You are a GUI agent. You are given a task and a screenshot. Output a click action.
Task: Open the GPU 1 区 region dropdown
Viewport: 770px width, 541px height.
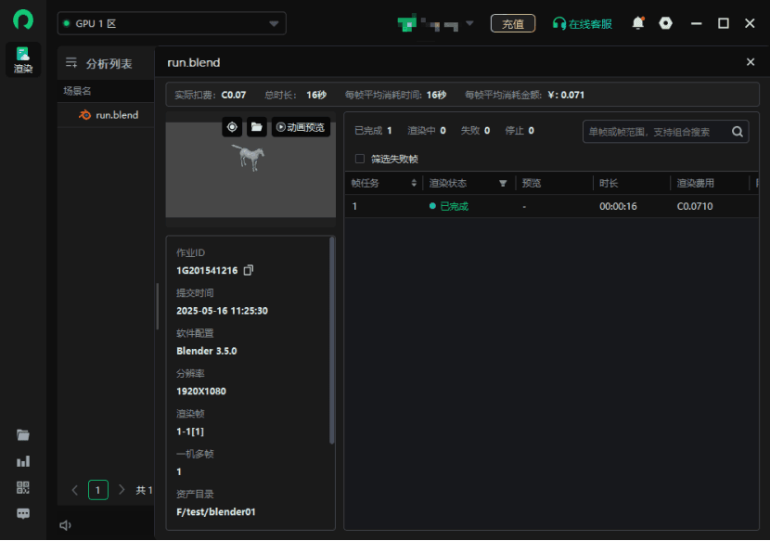pos(172,23)
